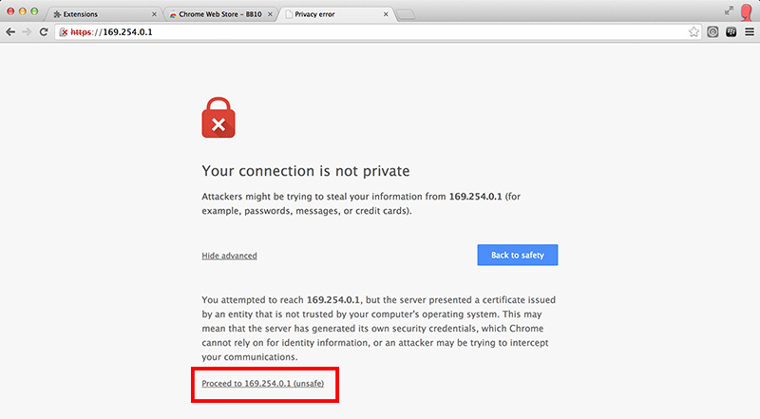
Task: Close the Extensions tab
Action: point(154,14)
